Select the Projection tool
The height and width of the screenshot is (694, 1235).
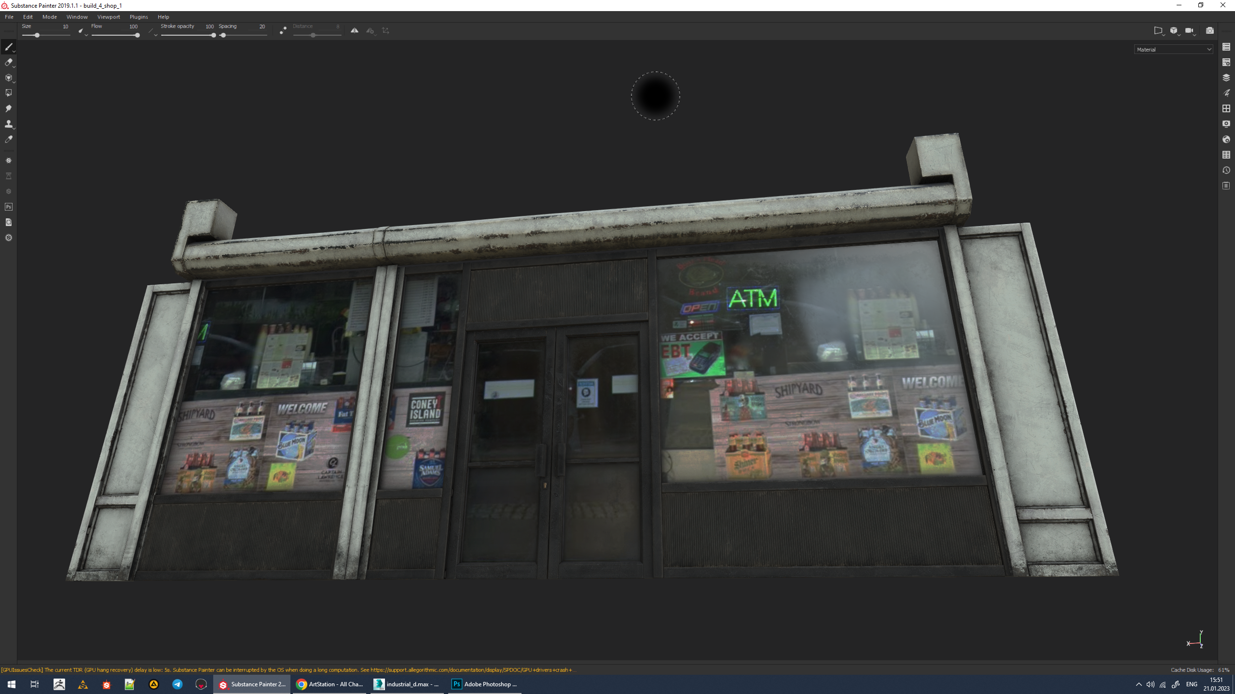coord(8,78)
